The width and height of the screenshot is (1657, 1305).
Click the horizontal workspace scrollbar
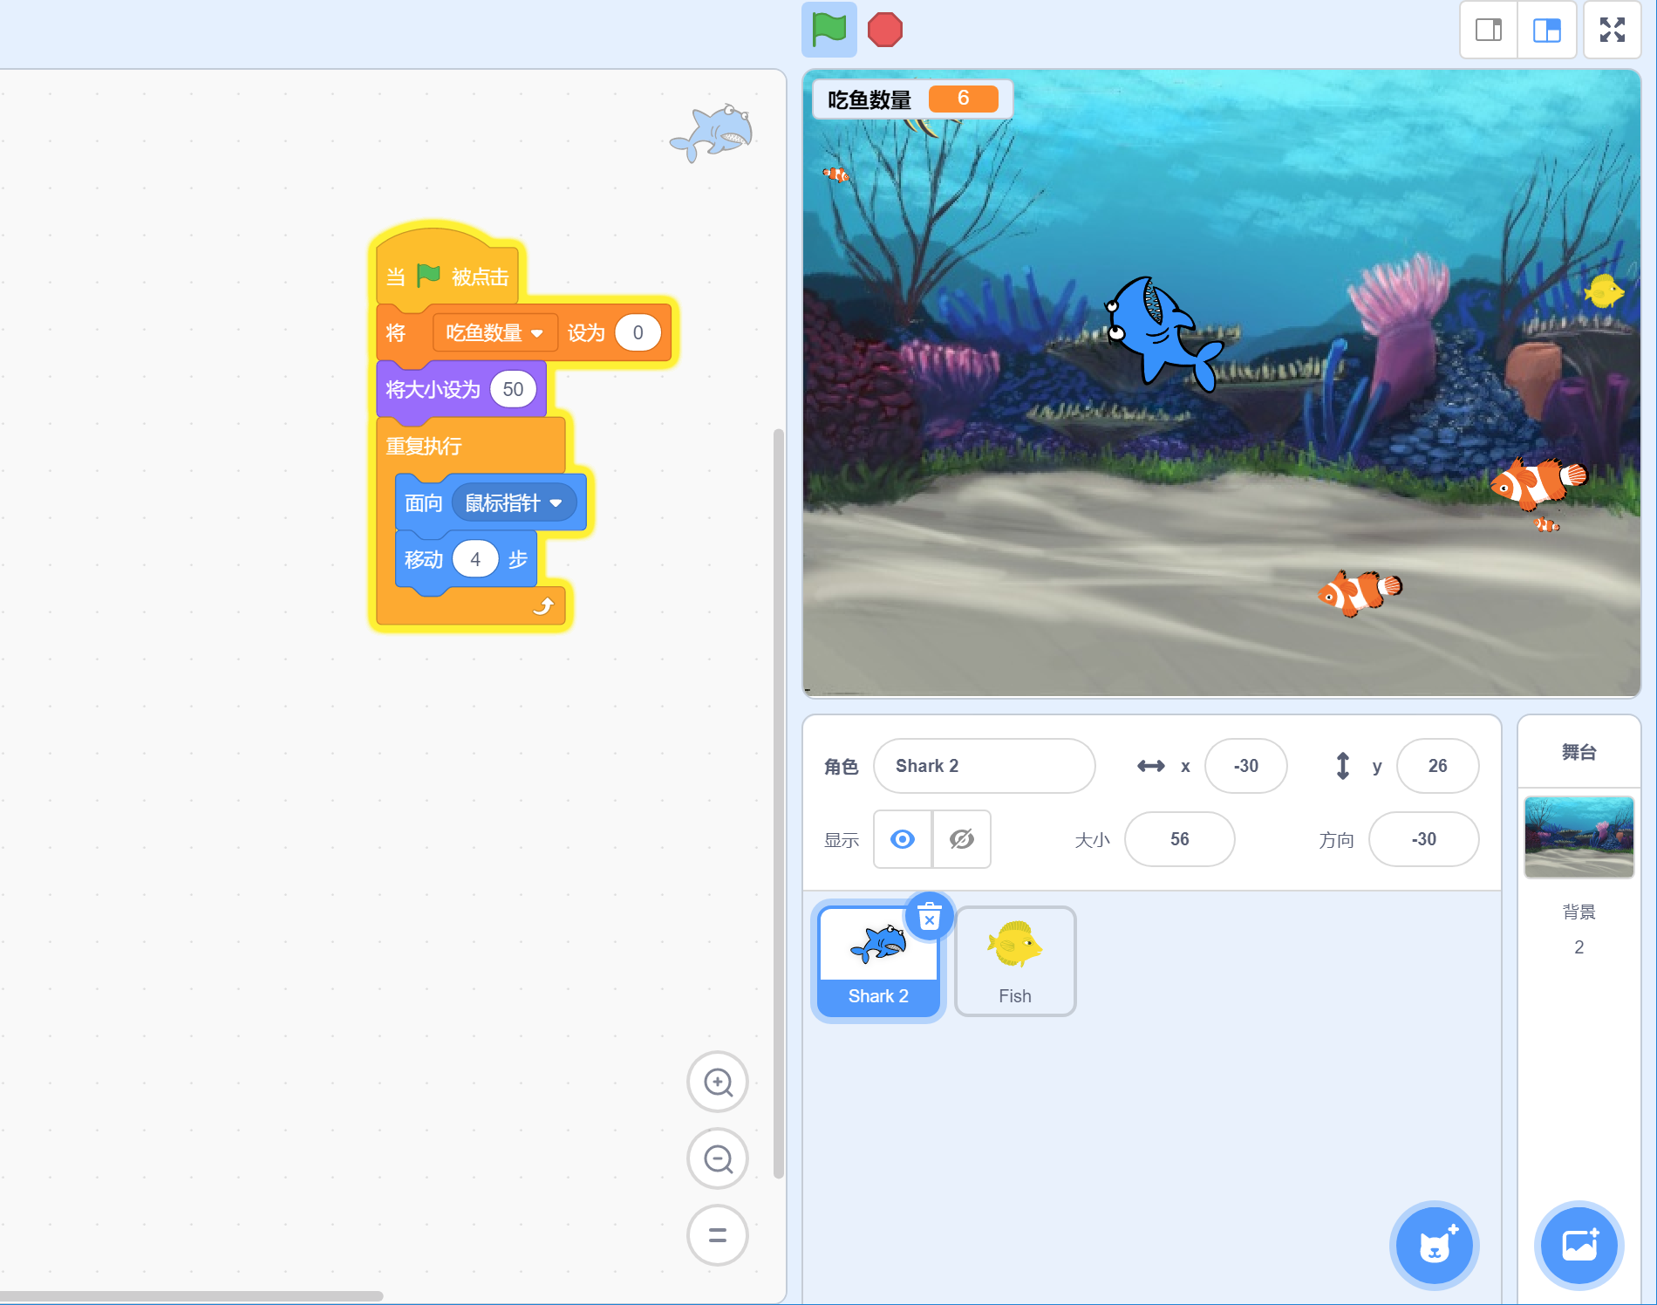190,1295
